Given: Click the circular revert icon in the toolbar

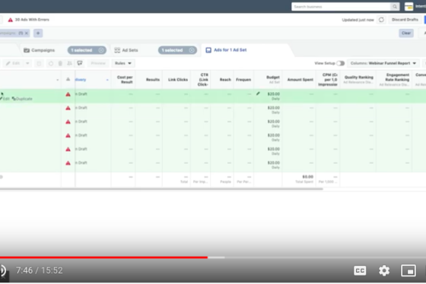Looking at the screenshot, I should (x=51, y=63).
